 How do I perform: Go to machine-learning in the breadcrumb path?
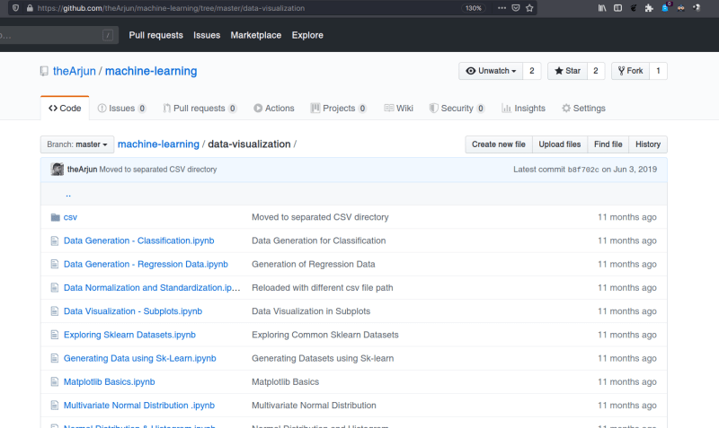pyautogui.click(x=158, y=144)
